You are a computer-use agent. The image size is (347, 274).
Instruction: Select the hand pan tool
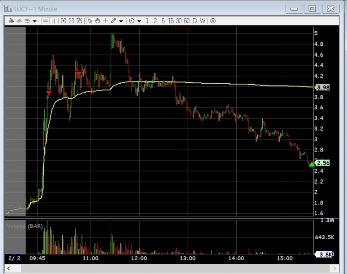point(98,21)
